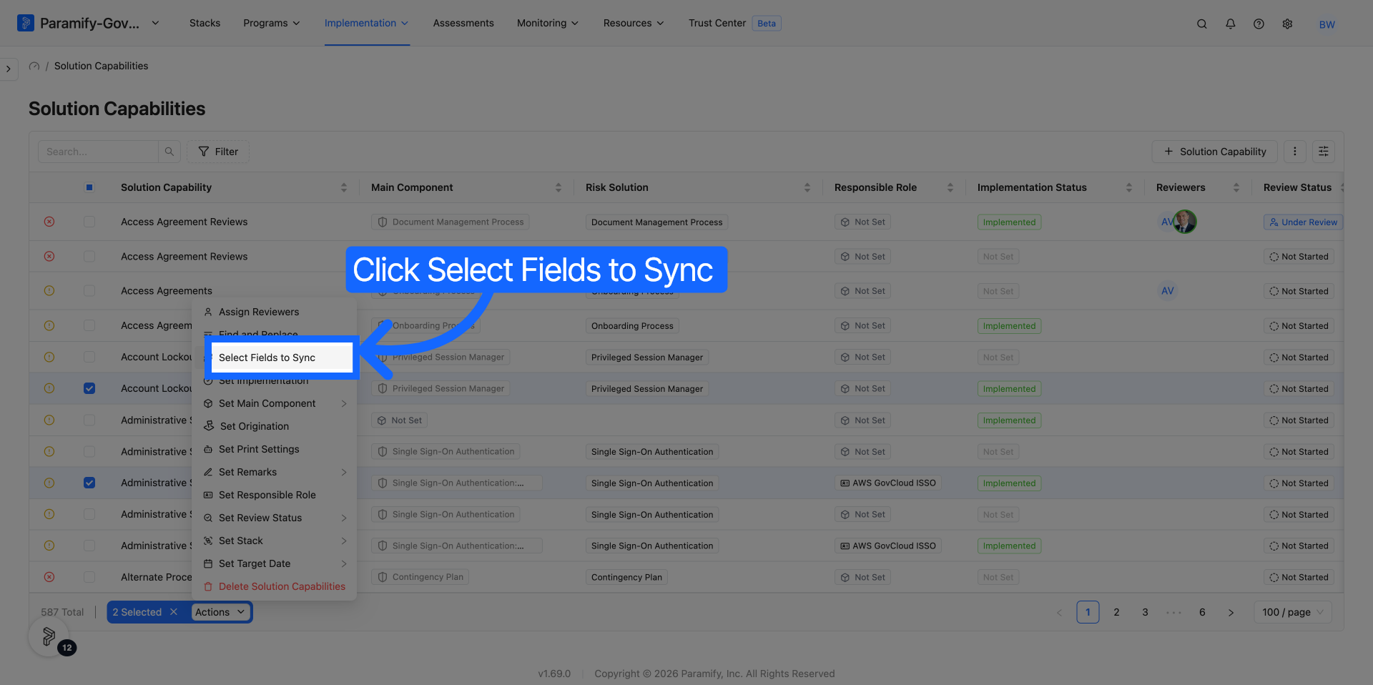The image size is (1373, 685).
Task: Sort by Solution Capability column arrows
Action: 344,187
